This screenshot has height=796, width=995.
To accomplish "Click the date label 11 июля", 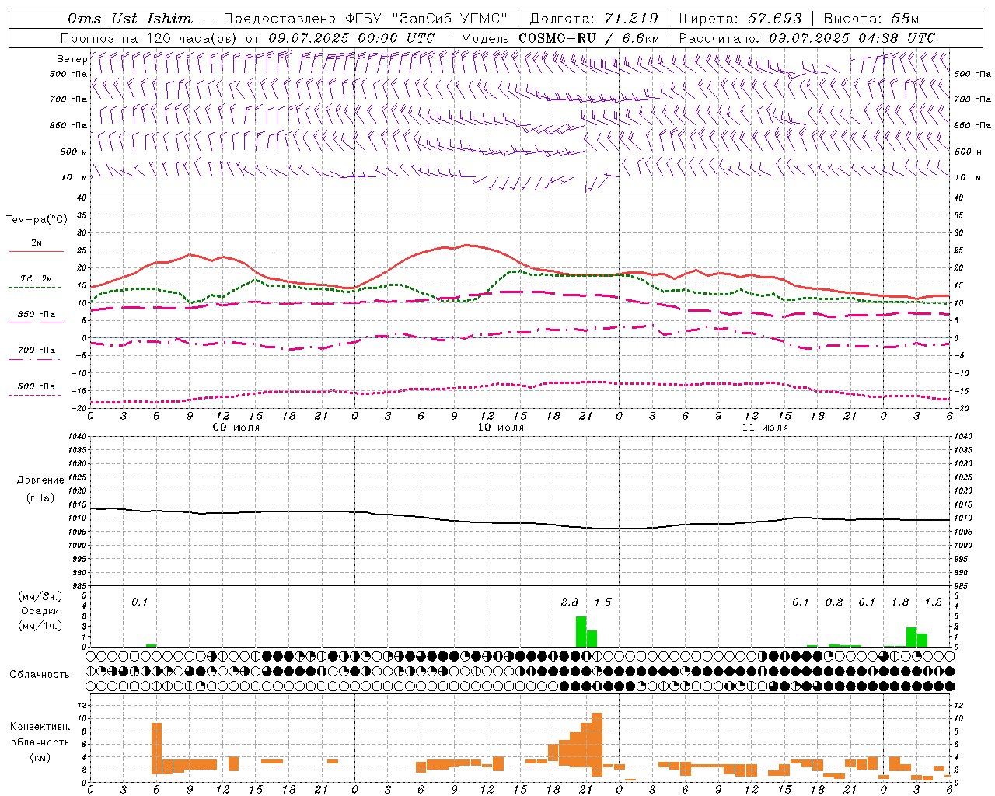I will 765,428.
